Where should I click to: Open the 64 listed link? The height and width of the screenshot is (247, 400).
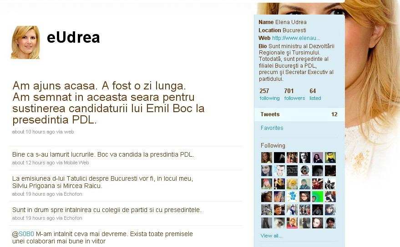[x=315, y=94]
